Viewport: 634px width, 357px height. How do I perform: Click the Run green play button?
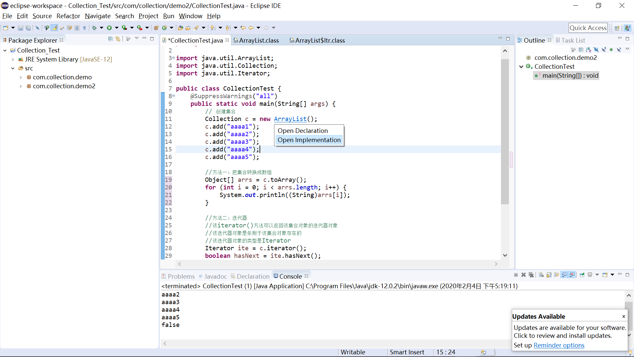tap(109, 28)
